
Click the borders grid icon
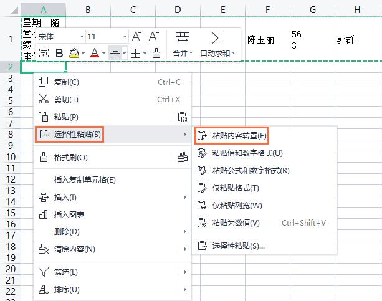(135, 53)
